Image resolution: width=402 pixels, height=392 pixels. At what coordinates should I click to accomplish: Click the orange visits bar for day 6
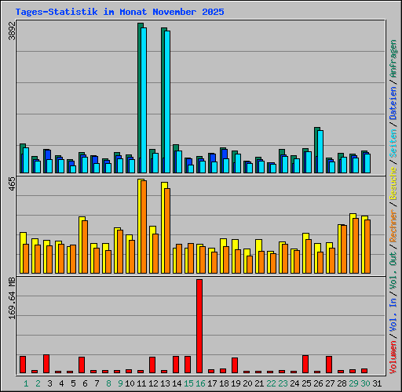(85, 247)
